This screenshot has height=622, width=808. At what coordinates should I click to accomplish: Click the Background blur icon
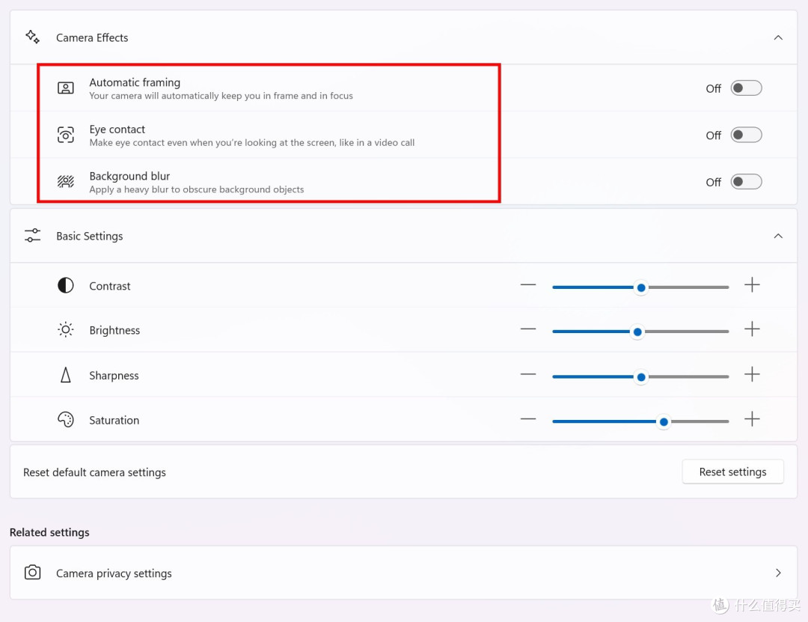65,182
